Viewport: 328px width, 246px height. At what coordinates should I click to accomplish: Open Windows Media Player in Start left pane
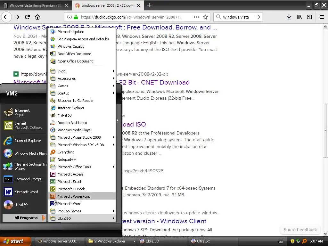(24, 153)
